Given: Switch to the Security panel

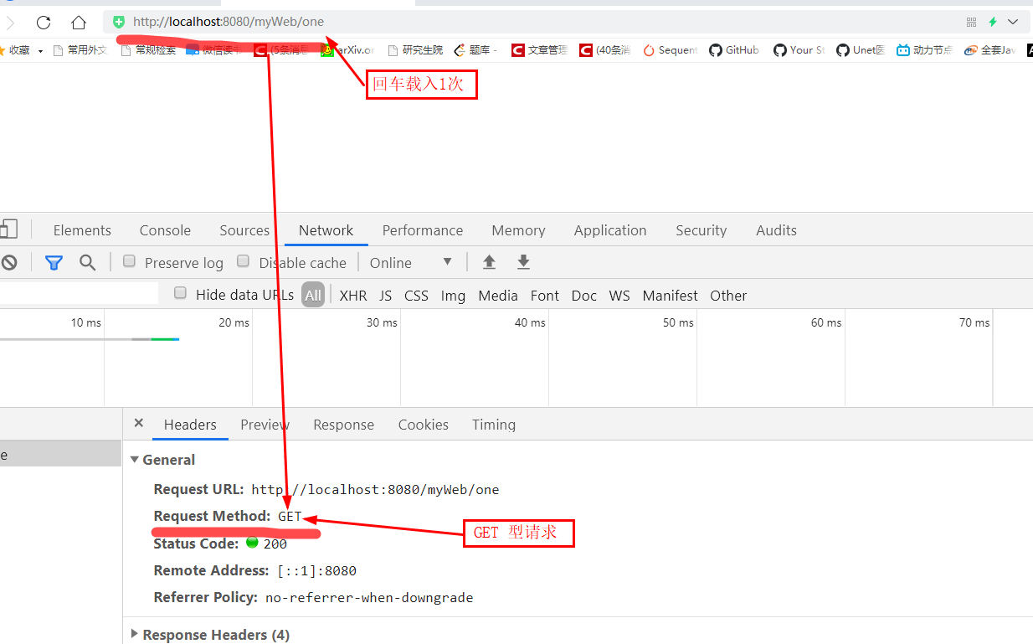Looking at the screenshot, I should 702,230.
